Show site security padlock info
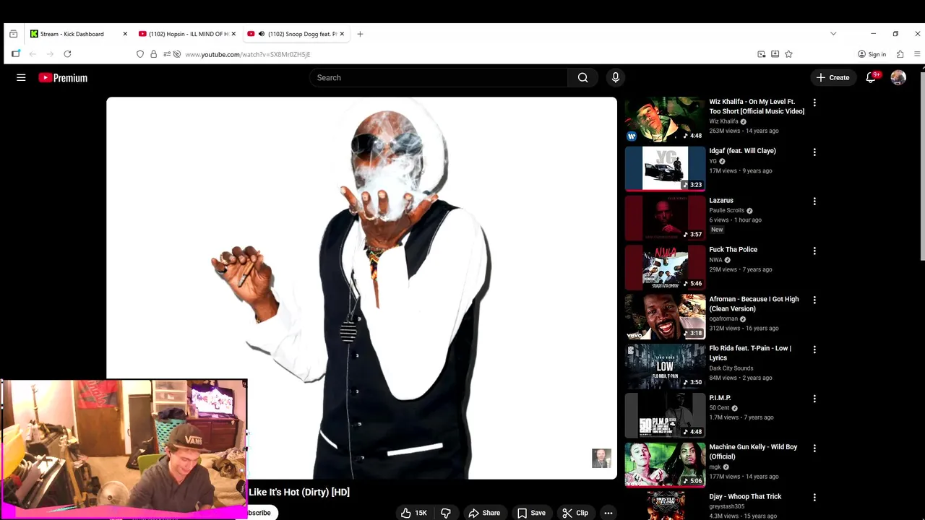The image size is (925, 520). coord(153,54)
